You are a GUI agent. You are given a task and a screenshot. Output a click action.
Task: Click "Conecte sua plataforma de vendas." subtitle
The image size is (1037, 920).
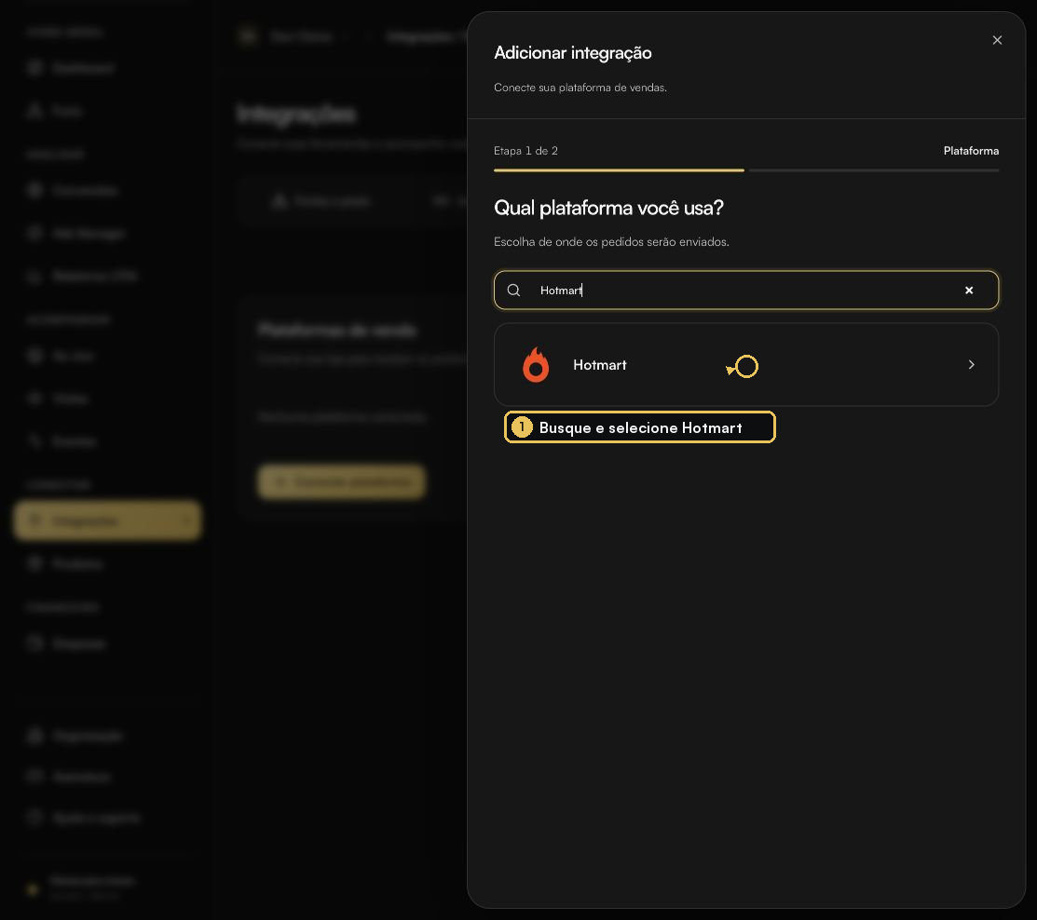pos(580,88)
